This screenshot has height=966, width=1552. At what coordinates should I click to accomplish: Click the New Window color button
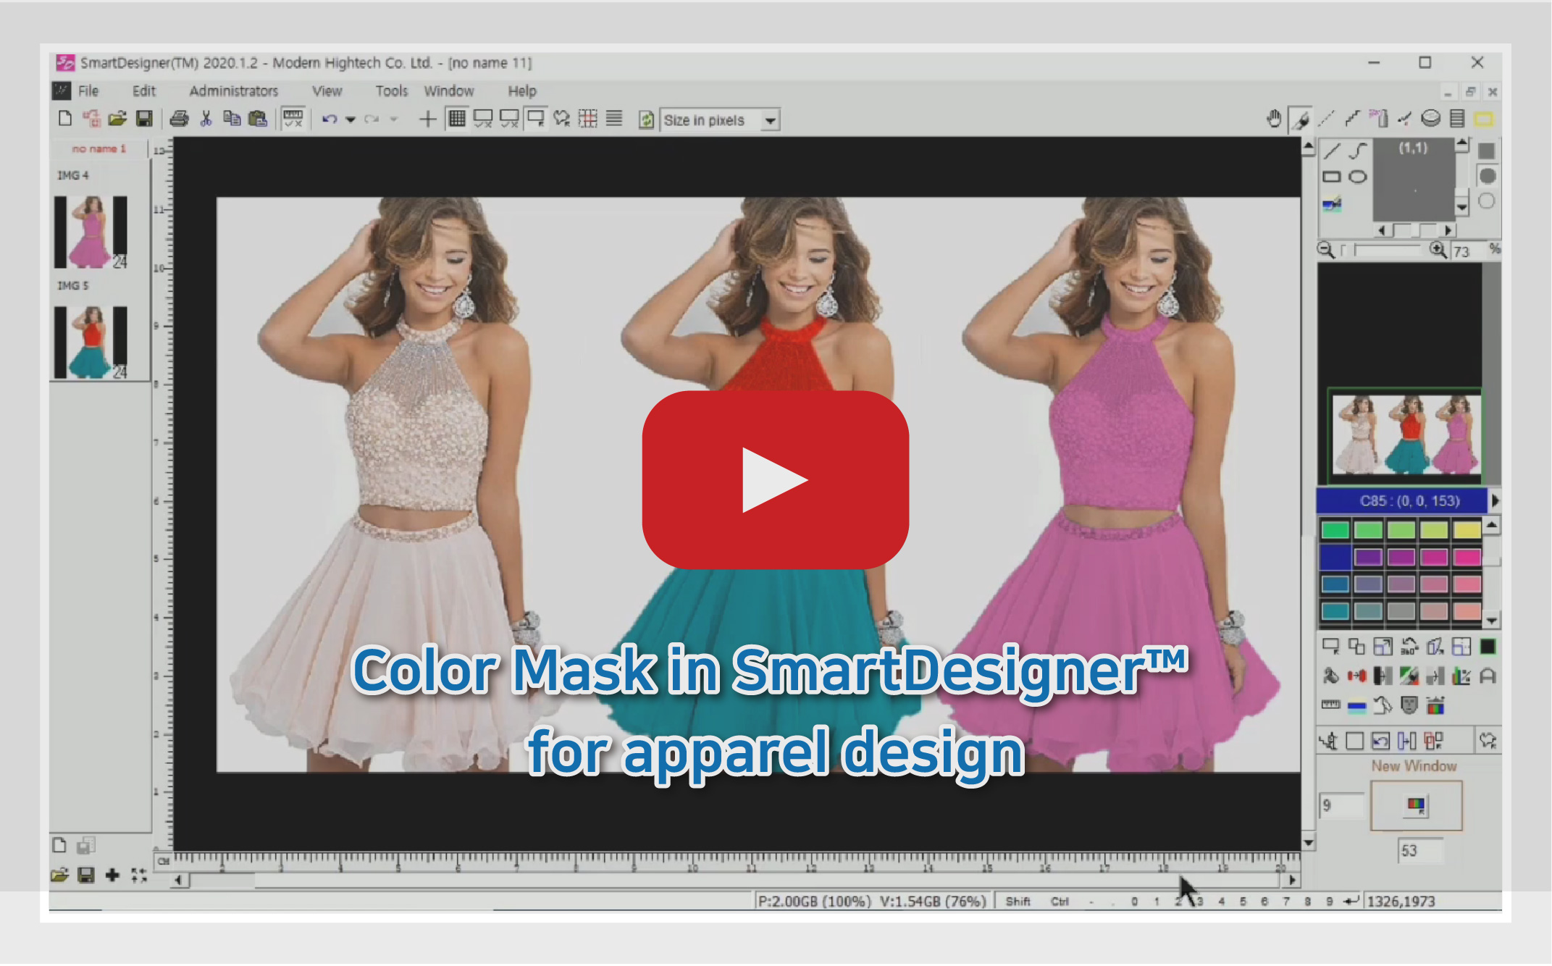[x=1416, y=805]
